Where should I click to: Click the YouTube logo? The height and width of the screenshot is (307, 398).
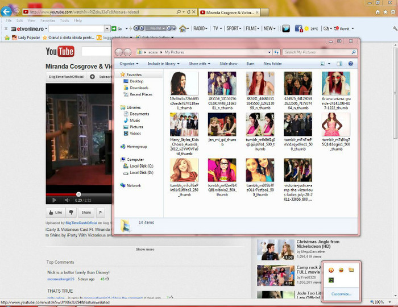(60, 52)
